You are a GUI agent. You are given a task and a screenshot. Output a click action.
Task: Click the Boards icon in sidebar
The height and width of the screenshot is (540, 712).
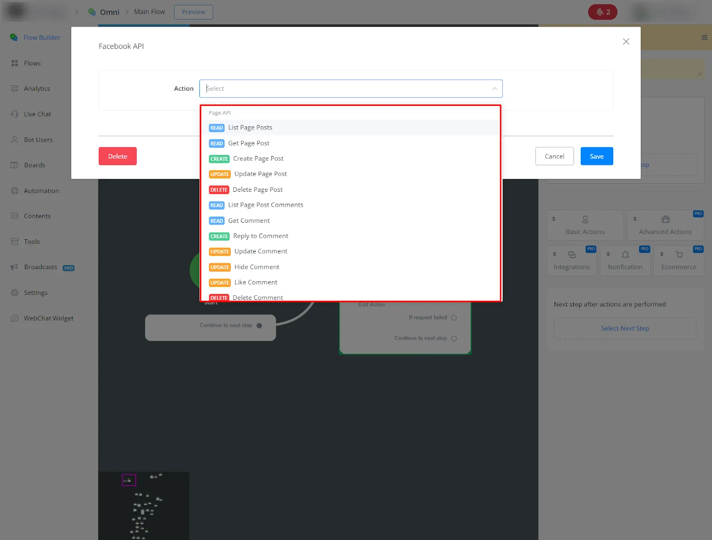click(15, 165)
